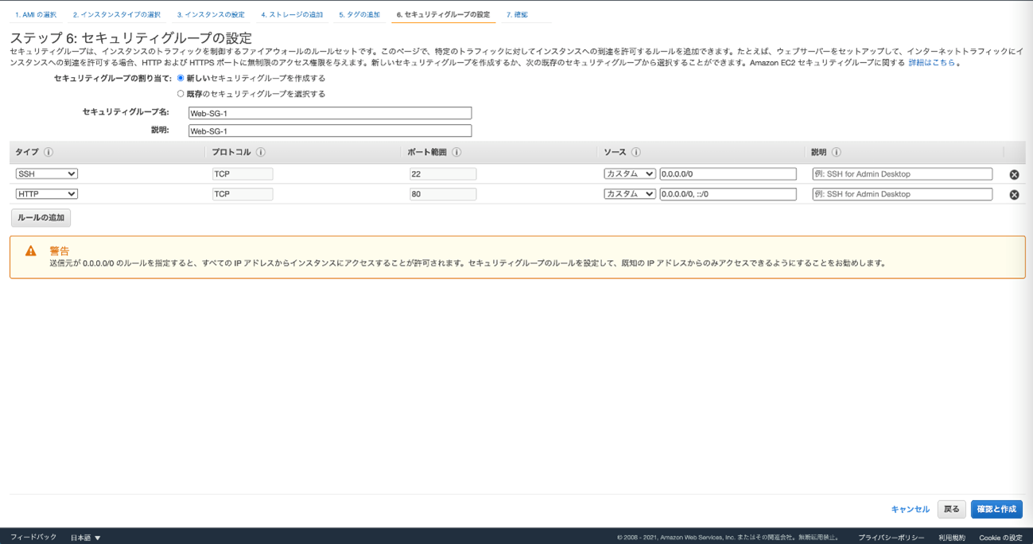Click info icon beside ソース header
This screenshot has height=544, width=1033.
[x=635, y=153]
